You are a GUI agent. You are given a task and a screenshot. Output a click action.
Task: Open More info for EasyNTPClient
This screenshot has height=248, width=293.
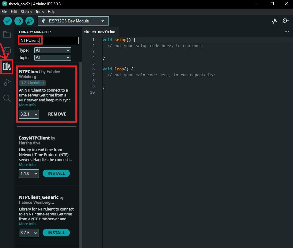[x=27, y=165]
